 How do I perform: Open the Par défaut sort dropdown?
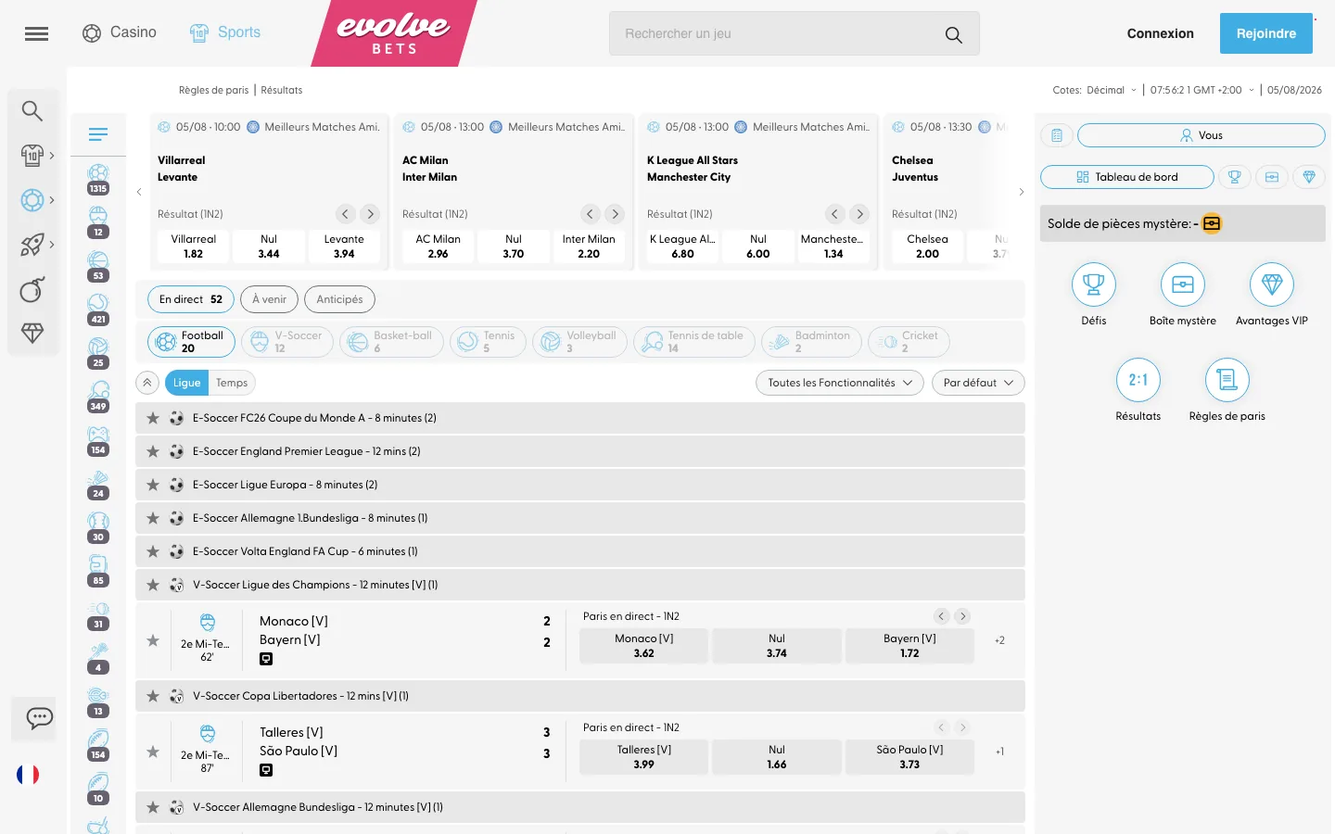(x=978, y=383)
